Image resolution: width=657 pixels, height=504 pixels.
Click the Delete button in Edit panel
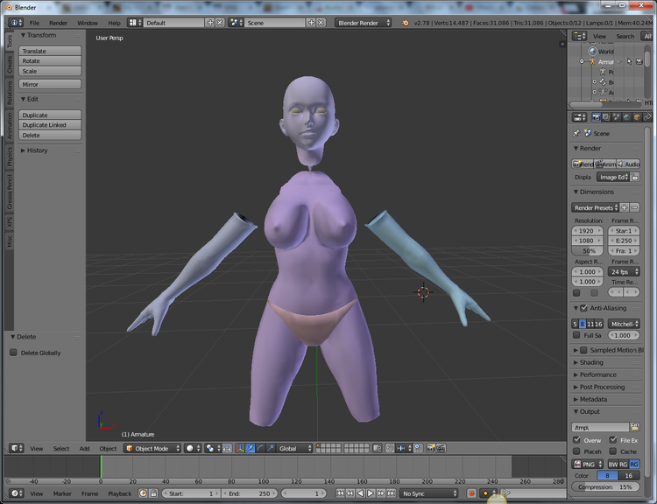click(50, 135)
